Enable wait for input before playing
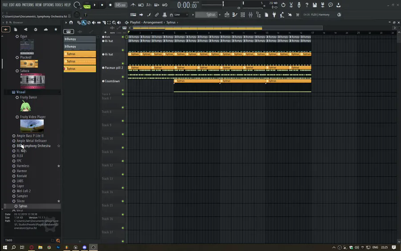 coord(141,5)
